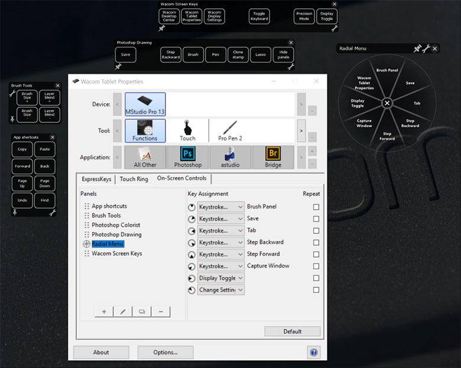Click the help question mark icon
The height and width of the screenshot is (368, 461).
[314, 352]
